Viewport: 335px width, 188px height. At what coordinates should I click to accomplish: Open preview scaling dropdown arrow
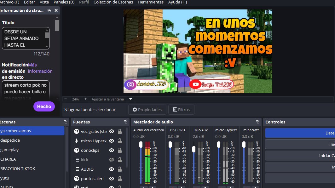tap(130, 99)
